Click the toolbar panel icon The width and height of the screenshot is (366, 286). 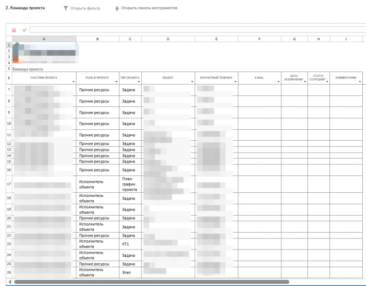117,8
